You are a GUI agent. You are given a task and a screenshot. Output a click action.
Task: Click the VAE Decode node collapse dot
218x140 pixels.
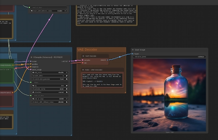(83, 56)
